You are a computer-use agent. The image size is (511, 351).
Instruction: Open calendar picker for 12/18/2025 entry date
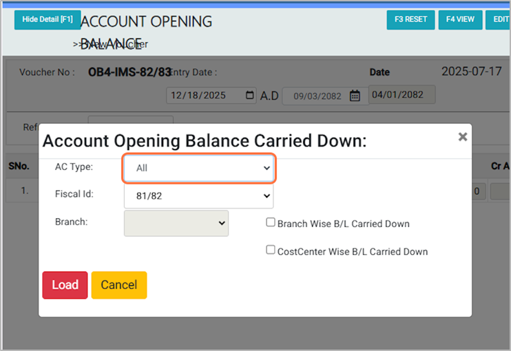click(x=249, y=96)
